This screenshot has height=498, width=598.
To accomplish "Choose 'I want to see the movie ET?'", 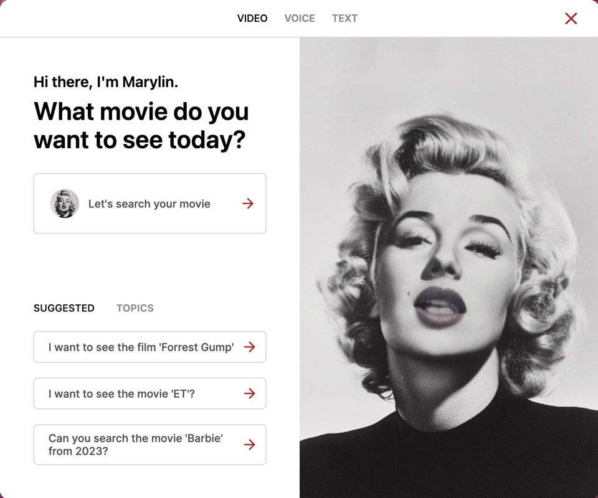I will coord(150,393).
